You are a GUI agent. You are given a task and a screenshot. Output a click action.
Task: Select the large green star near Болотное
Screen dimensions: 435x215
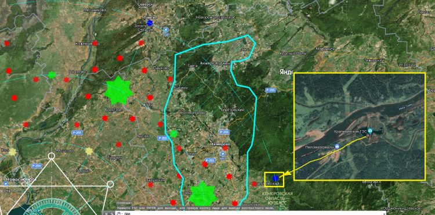tap(118, 91)
